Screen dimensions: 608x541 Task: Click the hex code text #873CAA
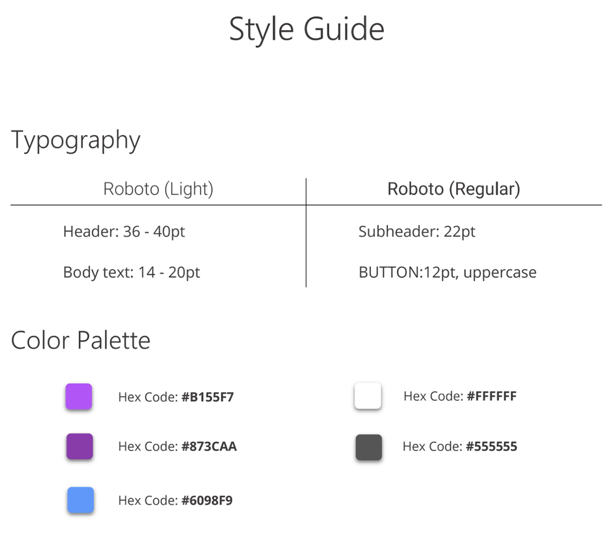click(x=209, y=446)
